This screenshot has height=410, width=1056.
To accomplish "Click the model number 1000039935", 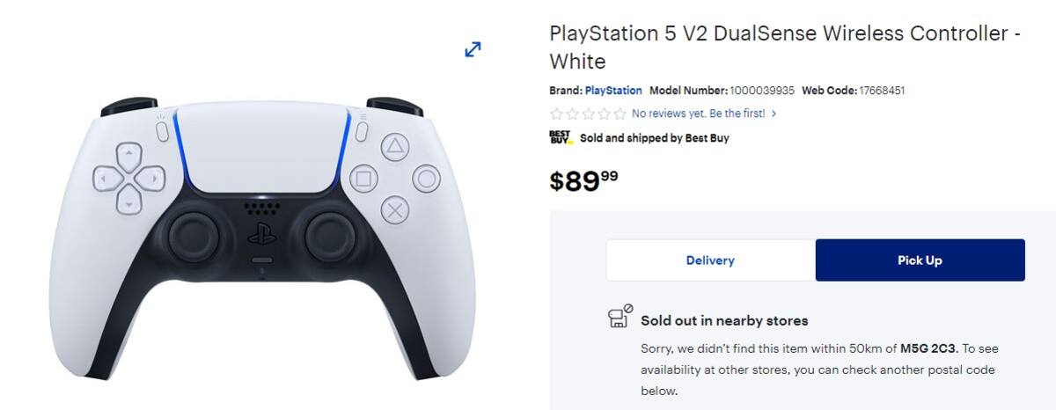I will [x=762, y=91].
